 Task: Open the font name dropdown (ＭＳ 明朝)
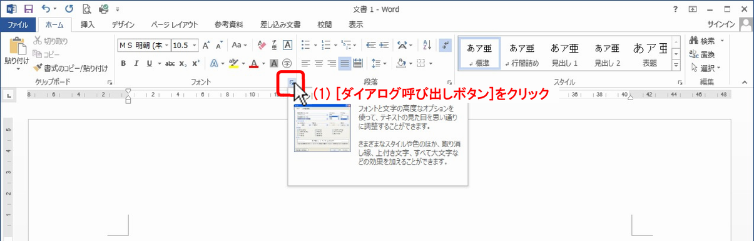[167, 45]
